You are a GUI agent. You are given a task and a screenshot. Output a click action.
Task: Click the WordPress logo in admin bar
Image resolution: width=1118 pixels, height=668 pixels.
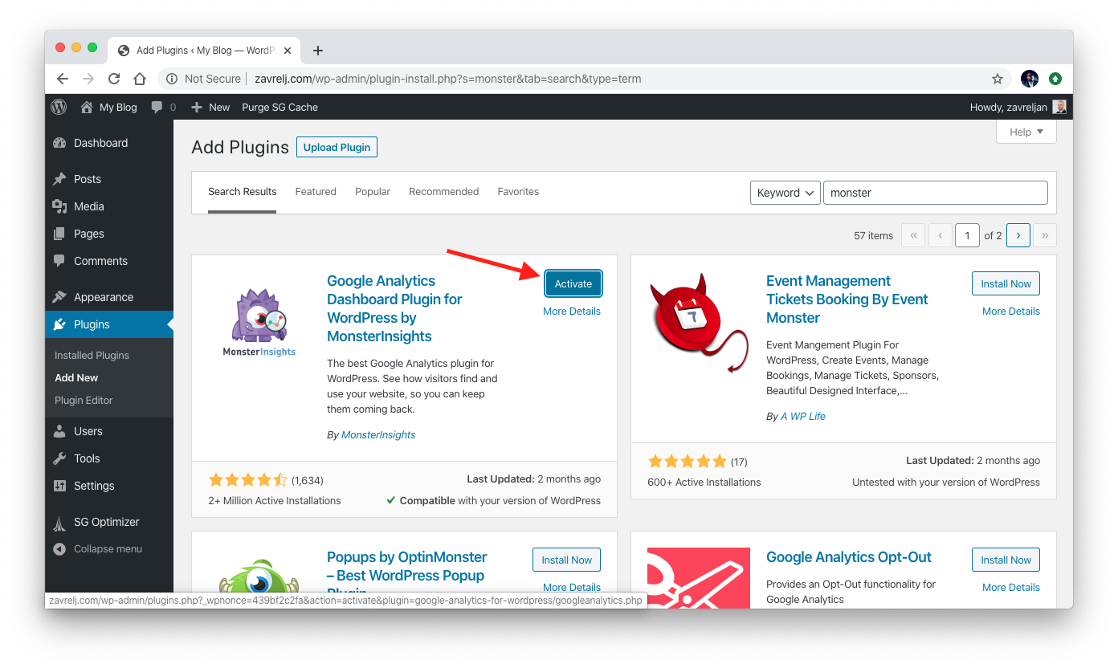point(59,107)
